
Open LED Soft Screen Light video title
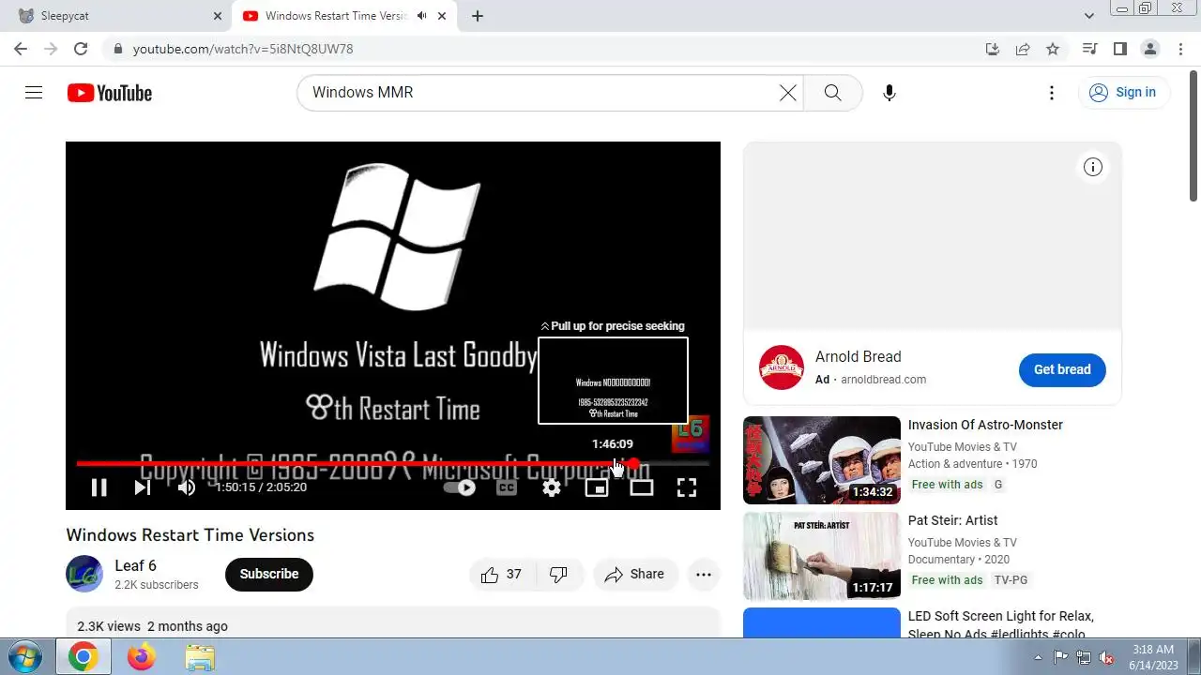tap(1001, 624)
